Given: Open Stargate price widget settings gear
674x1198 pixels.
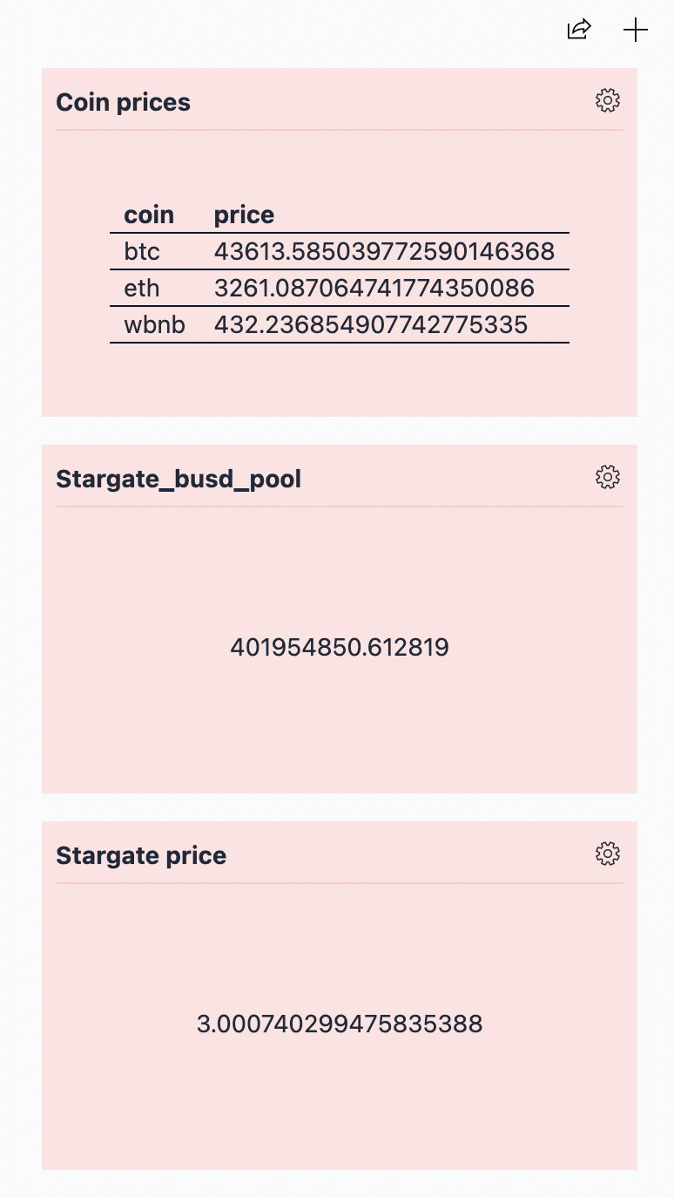Looking at the screenshot, I should (607, 854).
